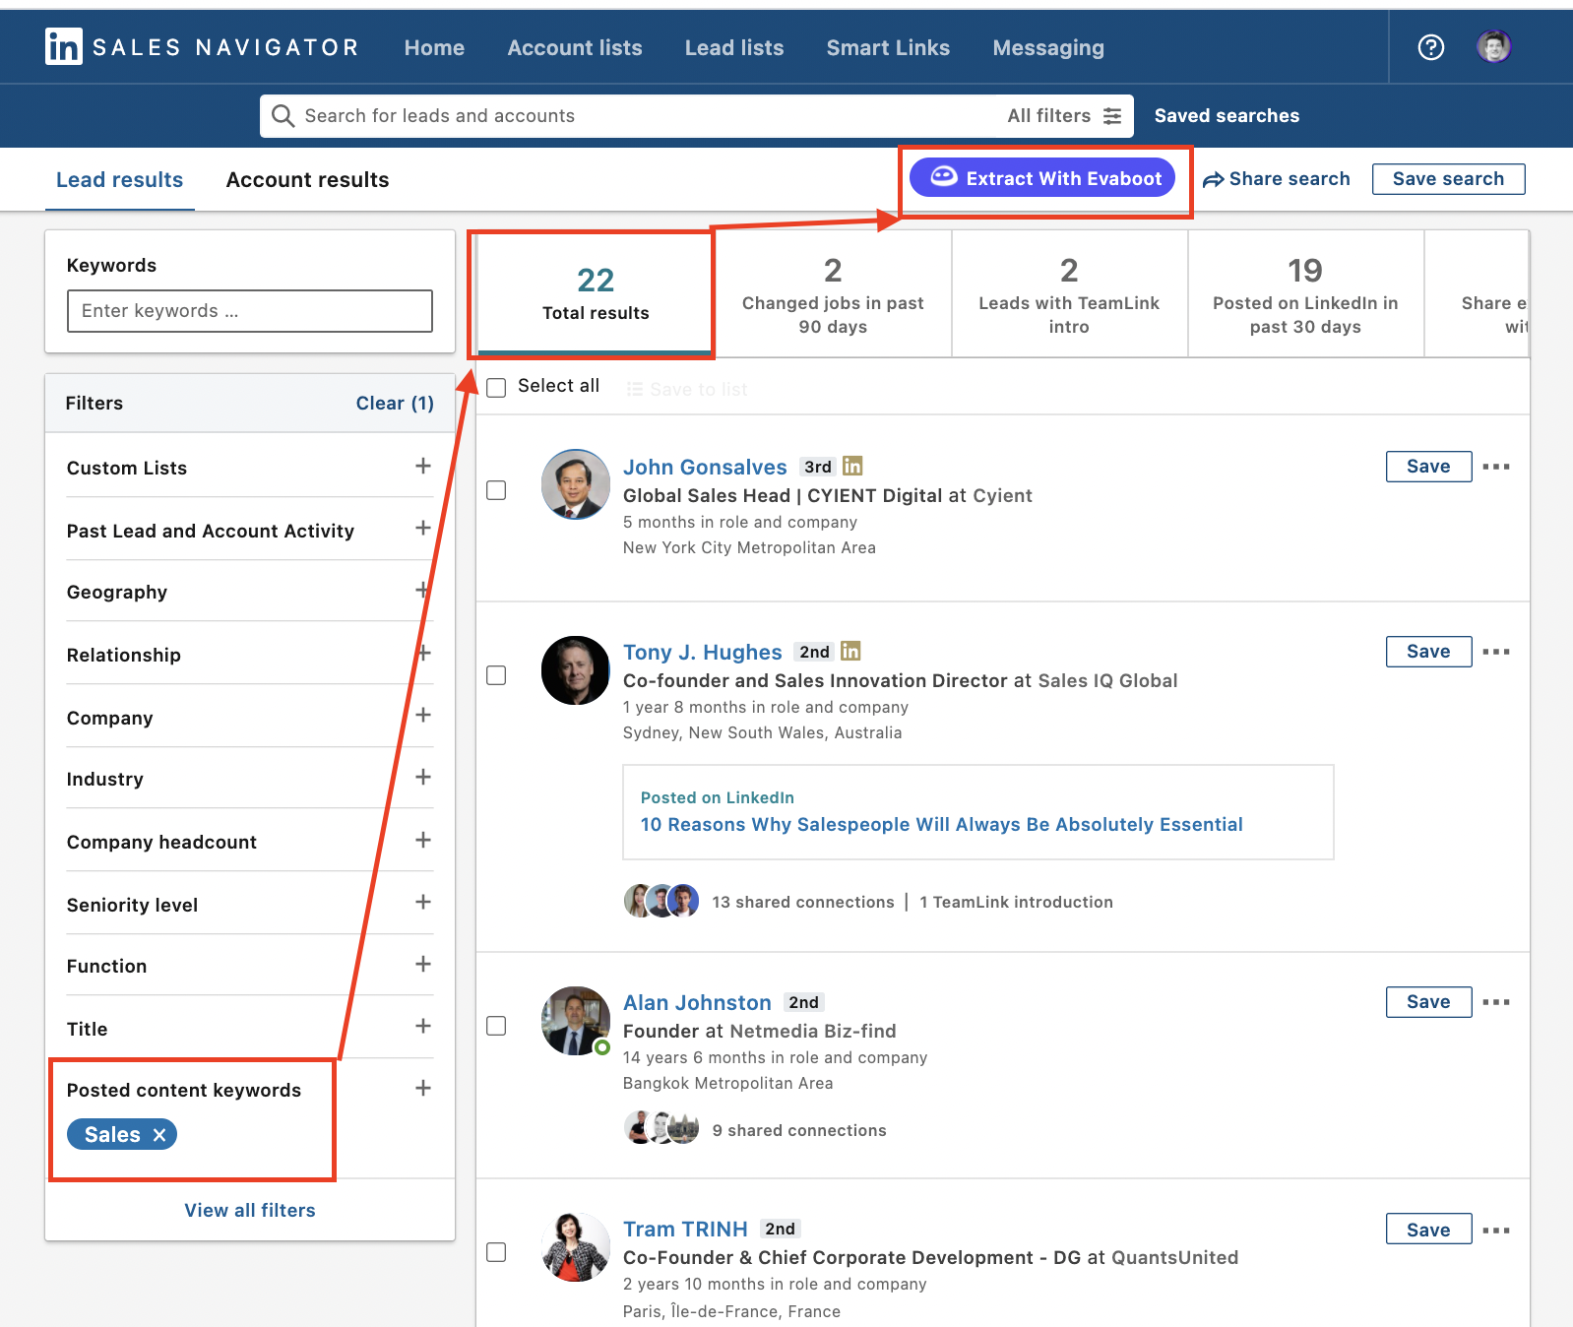Open Lead lists in the navigation

734,47
